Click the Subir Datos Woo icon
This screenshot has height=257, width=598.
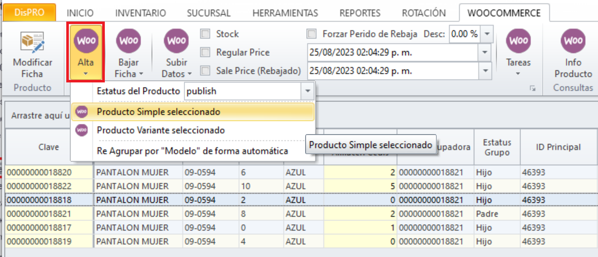(x=176, y=40)
